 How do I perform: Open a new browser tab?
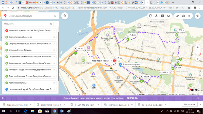[x=173, y=2]
